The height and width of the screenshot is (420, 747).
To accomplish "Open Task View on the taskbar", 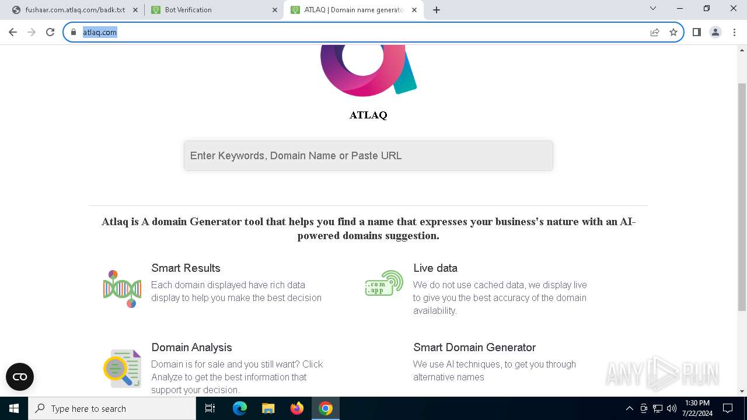I will (210, 408).
